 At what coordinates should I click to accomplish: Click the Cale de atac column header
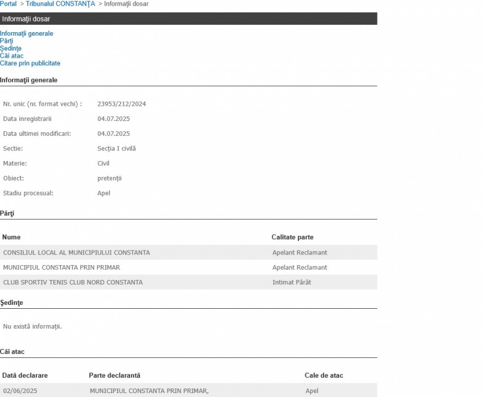[x=324, y=376]
